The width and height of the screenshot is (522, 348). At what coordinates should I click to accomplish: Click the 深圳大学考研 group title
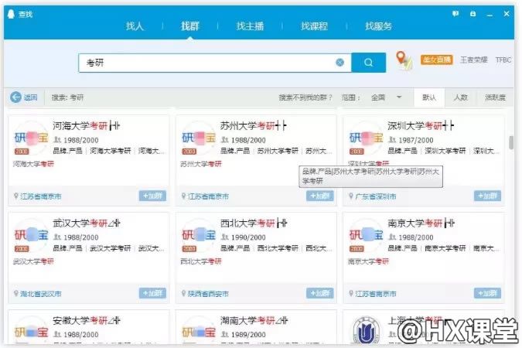coord(421,126)
